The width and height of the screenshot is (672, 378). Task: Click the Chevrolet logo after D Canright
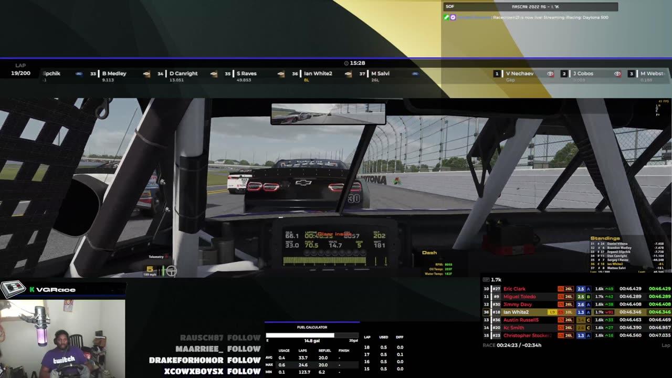214,74
